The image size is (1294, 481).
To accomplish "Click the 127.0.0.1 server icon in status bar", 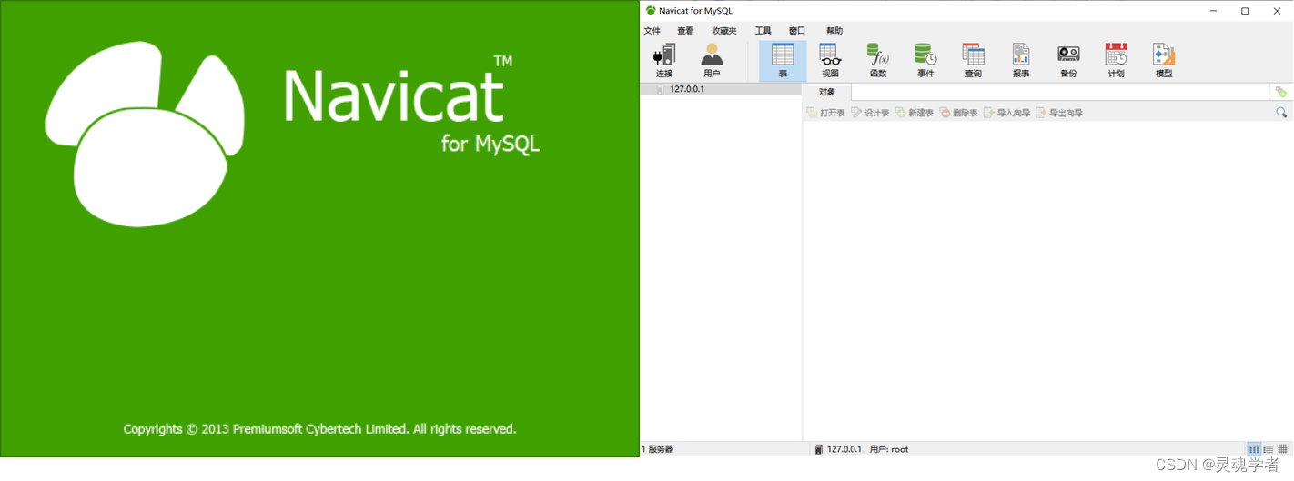I will point(819,449).
